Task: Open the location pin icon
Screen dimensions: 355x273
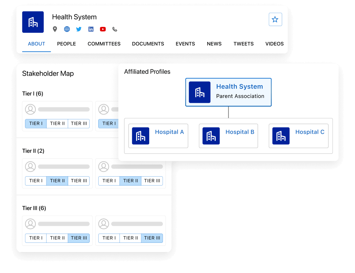Action: pos(55,29)
